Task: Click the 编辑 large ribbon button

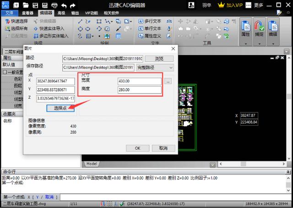Action: pos(273,28)
